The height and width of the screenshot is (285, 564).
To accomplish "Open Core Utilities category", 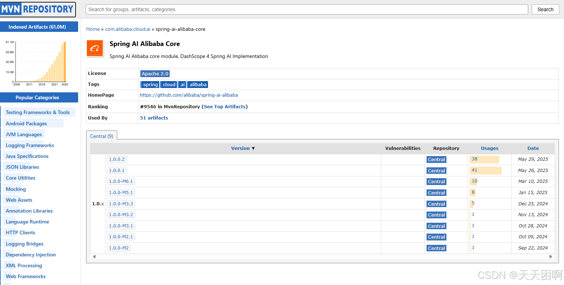I will 21,178.
